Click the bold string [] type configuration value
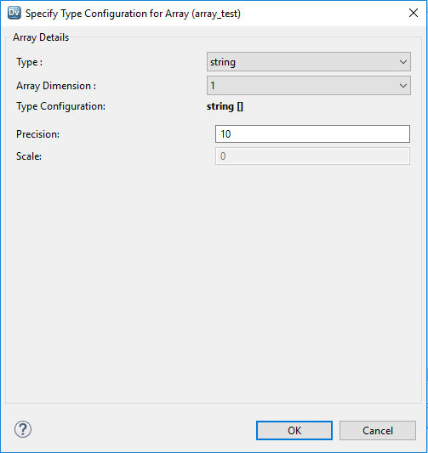Screen dimensions: 428x453 point(225,106)
